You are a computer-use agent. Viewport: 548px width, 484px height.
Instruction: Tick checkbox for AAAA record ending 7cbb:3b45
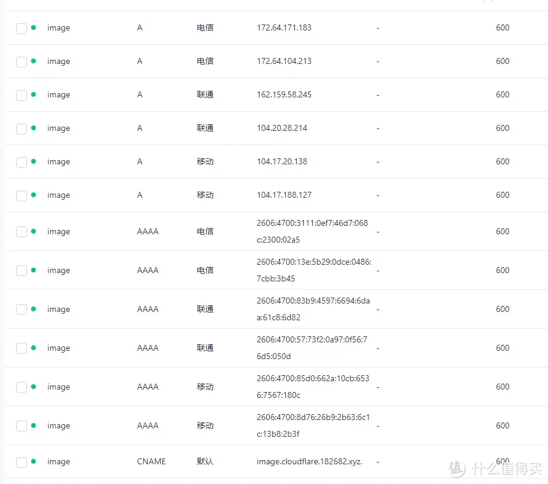[x=22, y=271]
